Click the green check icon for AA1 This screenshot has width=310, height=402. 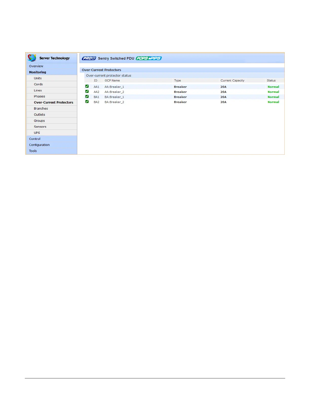click(87, 86)
